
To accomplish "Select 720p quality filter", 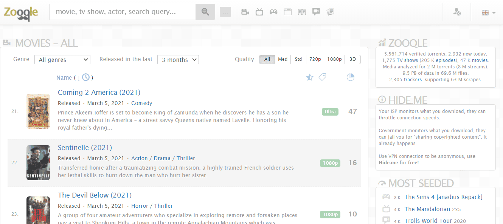I will (315, 59).
